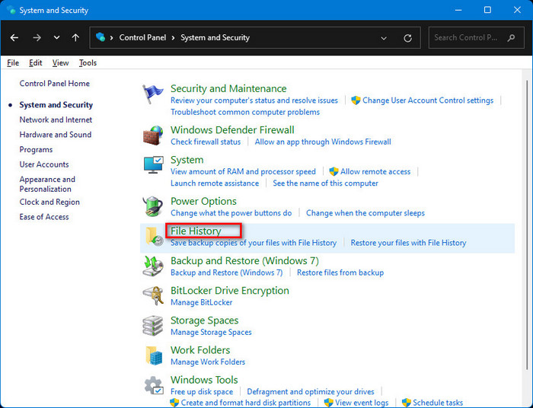Click System and Security in address bar
This screenshot has height=408, width=533.
[x=215, y=38]
